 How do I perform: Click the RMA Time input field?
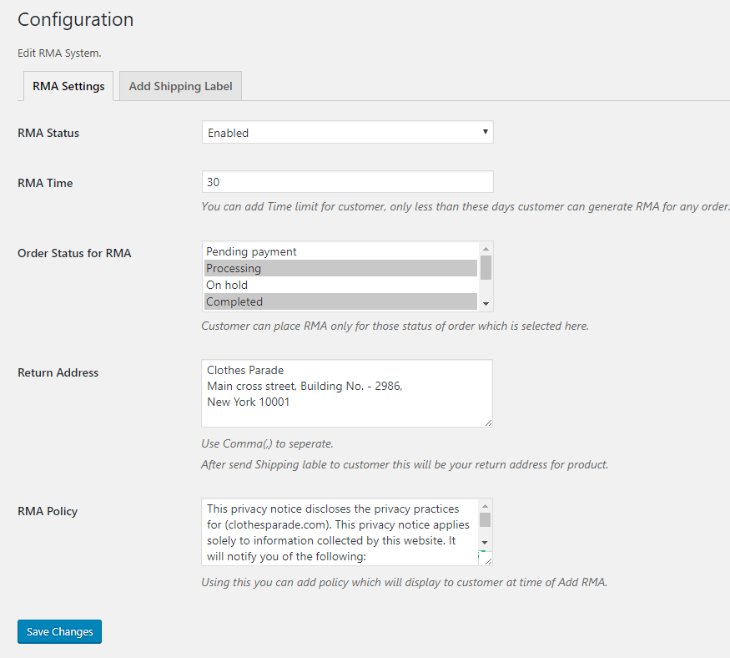coord(347,182)
